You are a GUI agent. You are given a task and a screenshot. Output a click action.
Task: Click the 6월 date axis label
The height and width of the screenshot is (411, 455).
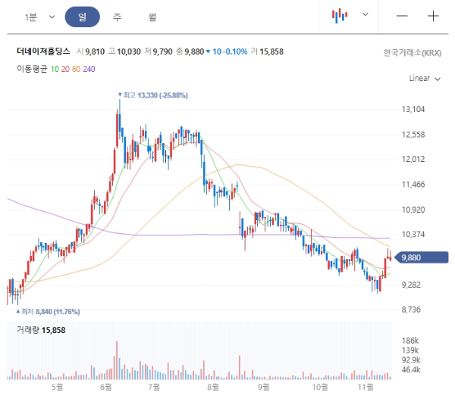[105, 387]
